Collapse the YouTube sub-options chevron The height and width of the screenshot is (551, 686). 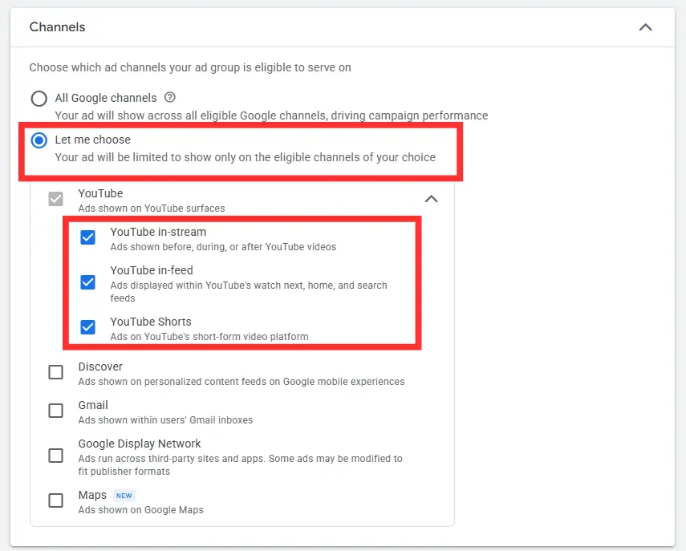[432, 199]
